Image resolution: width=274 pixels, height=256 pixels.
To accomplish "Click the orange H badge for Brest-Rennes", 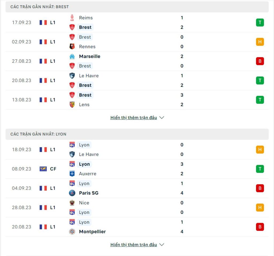I will [x=260, y=42].
